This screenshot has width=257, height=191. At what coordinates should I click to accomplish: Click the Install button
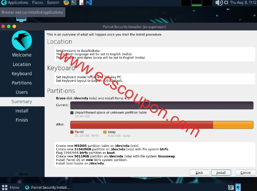pos(221,173)
